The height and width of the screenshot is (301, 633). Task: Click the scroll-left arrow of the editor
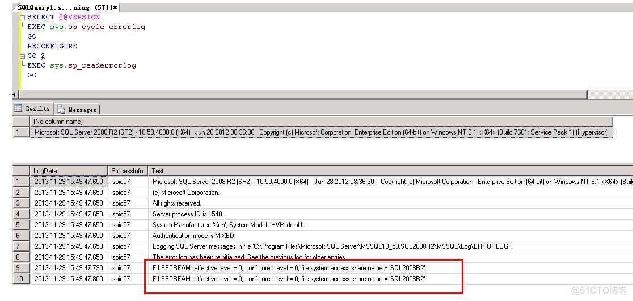click(x=15, y=94)
